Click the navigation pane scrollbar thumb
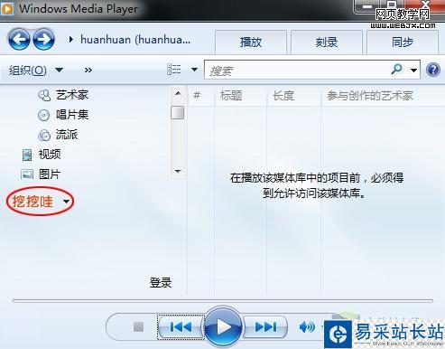 click(178, 113)
